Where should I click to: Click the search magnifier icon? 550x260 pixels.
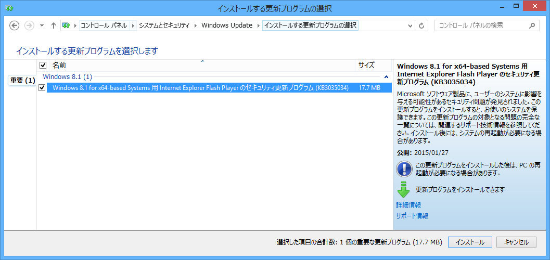pyautogui.click(x=531, y=25)
